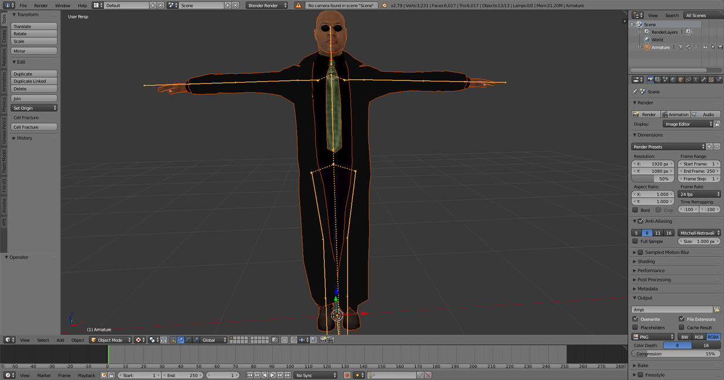This screenshot has height=380, width=724.
Task: Uncheck the Overwrite checkbox
Action: coord(635,319)
